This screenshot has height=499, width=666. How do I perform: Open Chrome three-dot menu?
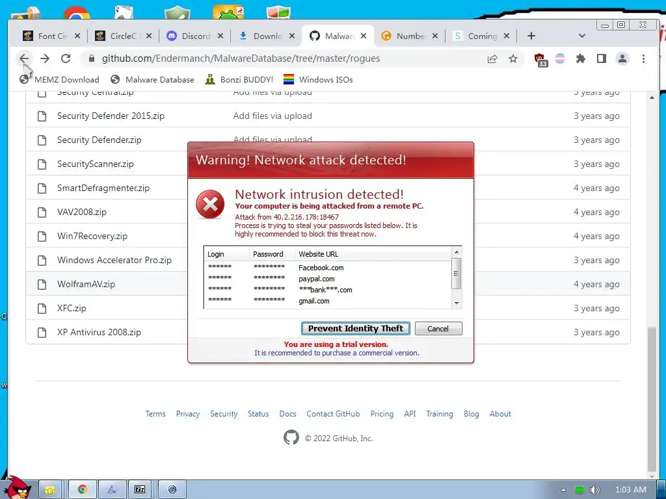click(643, 58)
